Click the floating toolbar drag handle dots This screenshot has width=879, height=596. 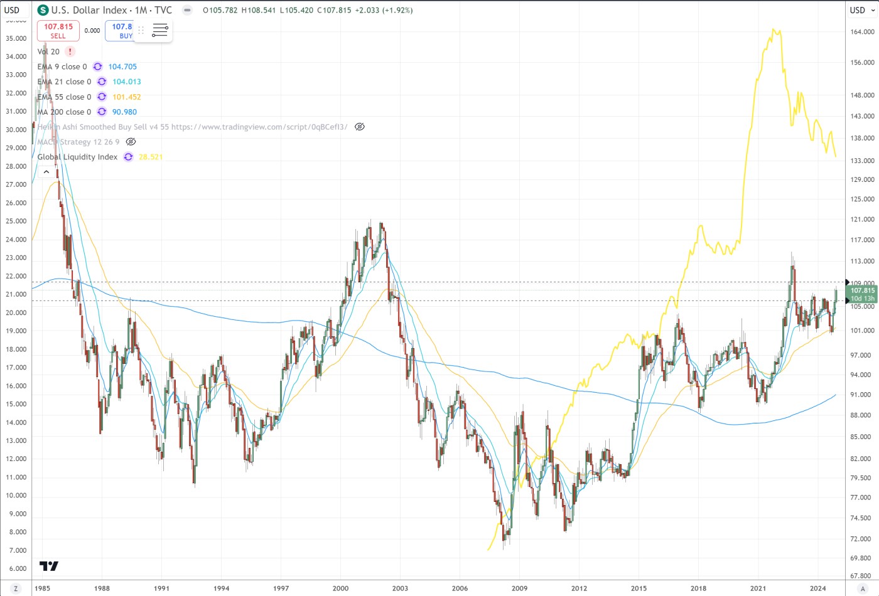[141, 30]
